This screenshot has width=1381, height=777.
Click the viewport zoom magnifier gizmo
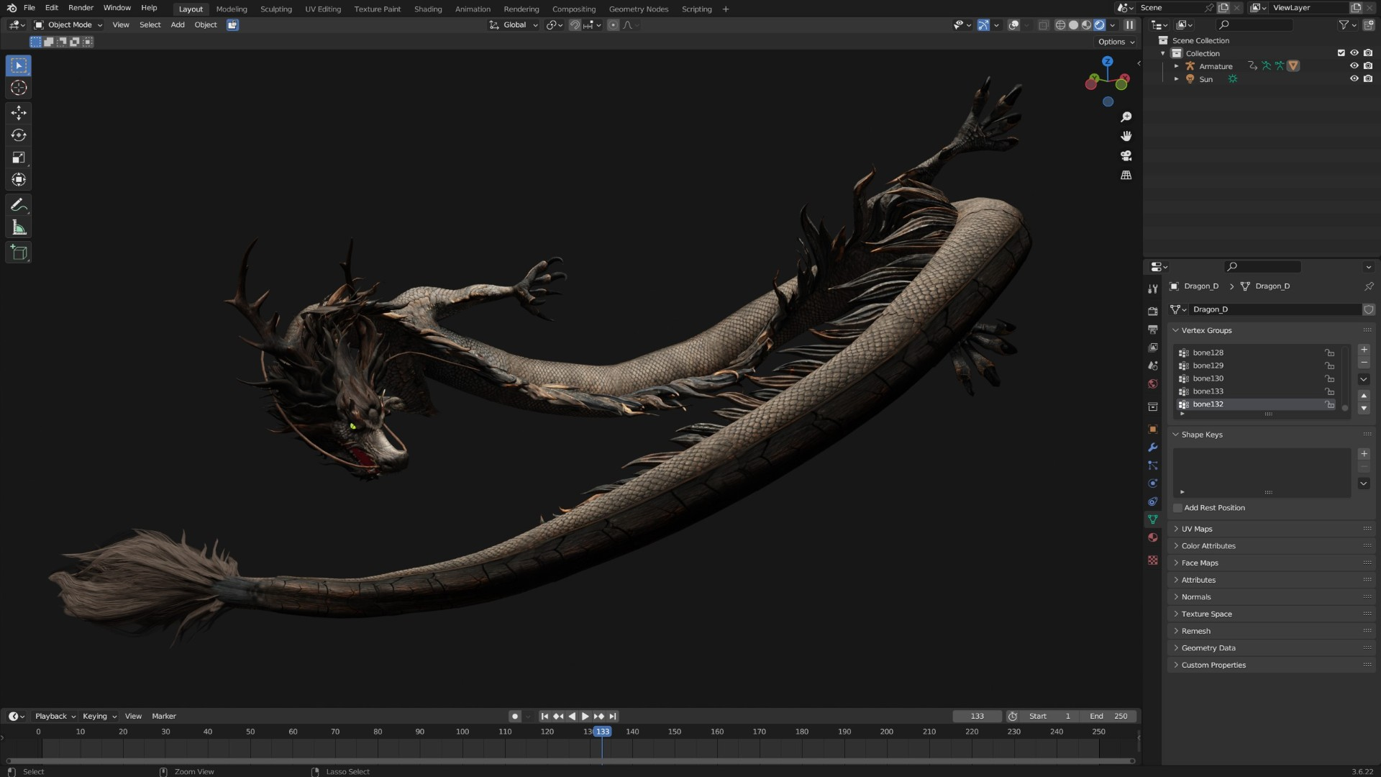click(x=1126, y=117)
